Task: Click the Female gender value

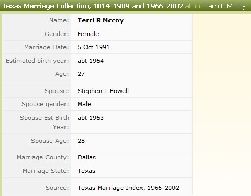Action: coord(88,34)
